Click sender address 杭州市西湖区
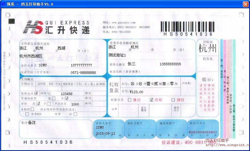The height and width of the screenshot is (151, 250). 31,56
